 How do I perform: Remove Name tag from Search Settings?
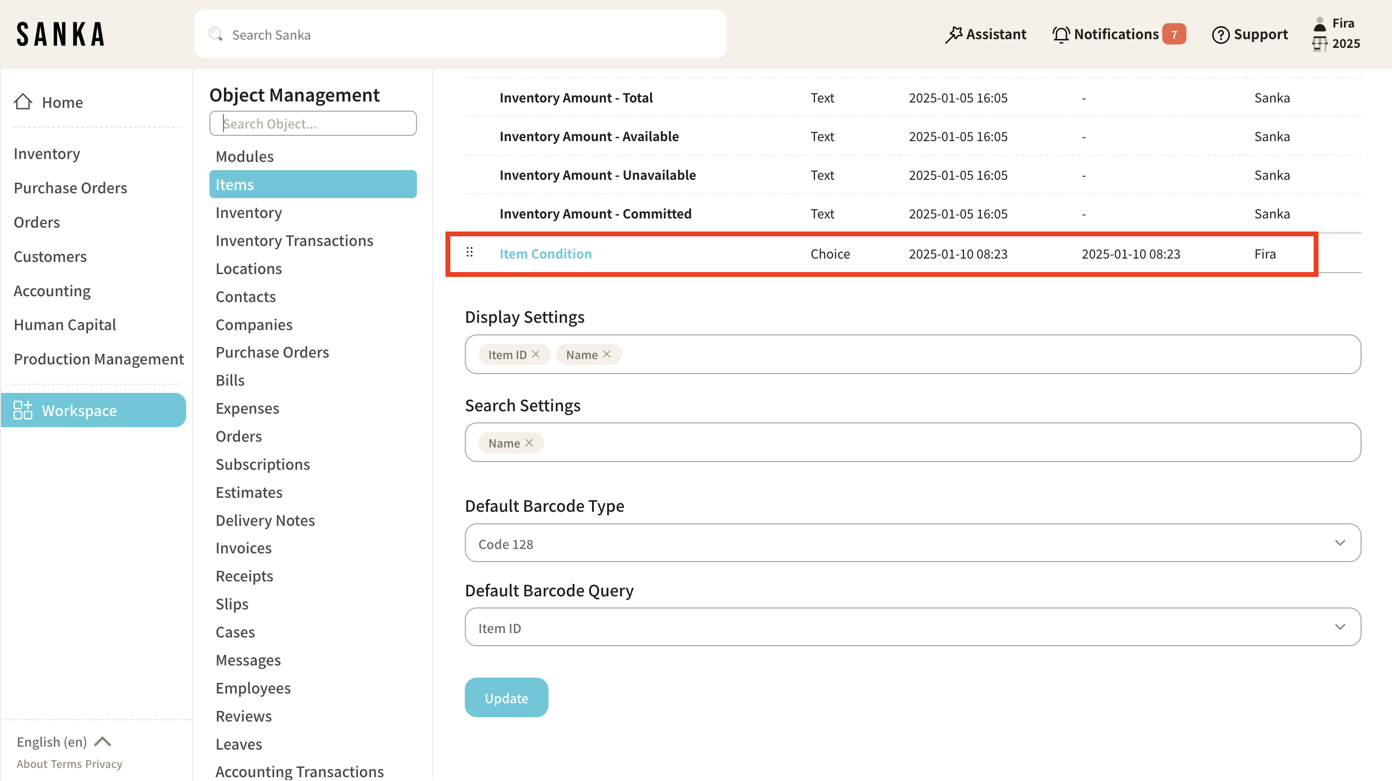pos(530,442)
